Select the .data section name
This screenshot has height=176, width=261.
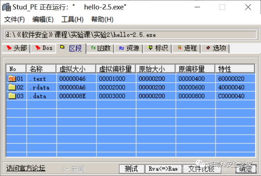[x=38, y=96]
